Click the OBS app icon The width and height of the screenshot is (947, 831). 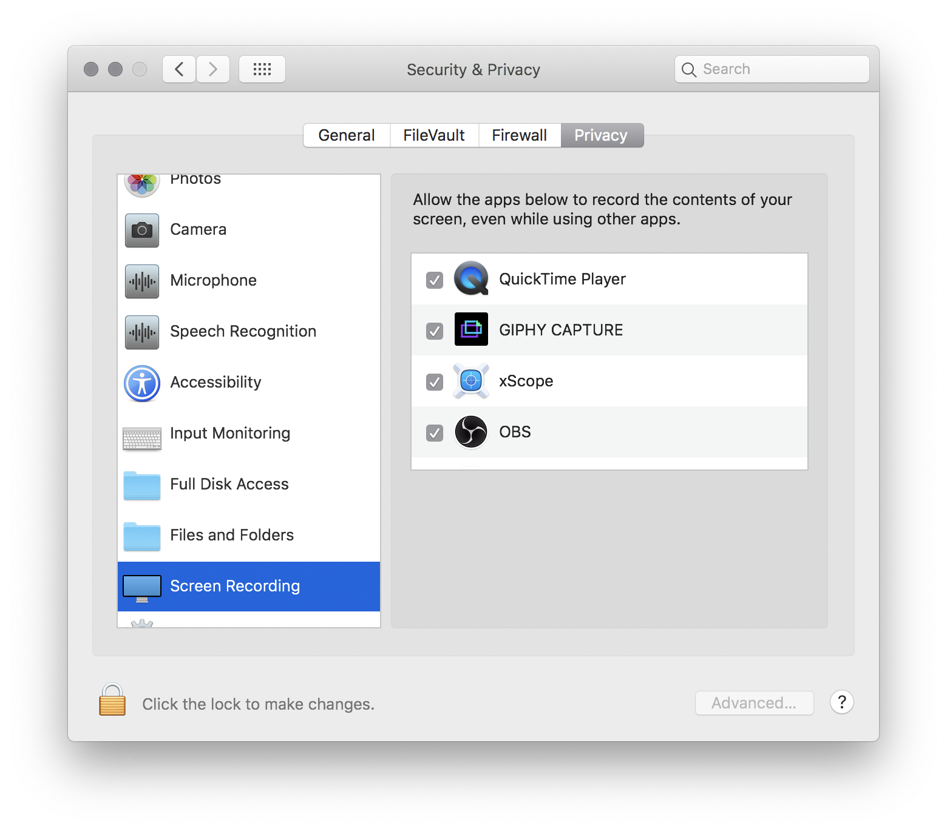click(471, 432)
